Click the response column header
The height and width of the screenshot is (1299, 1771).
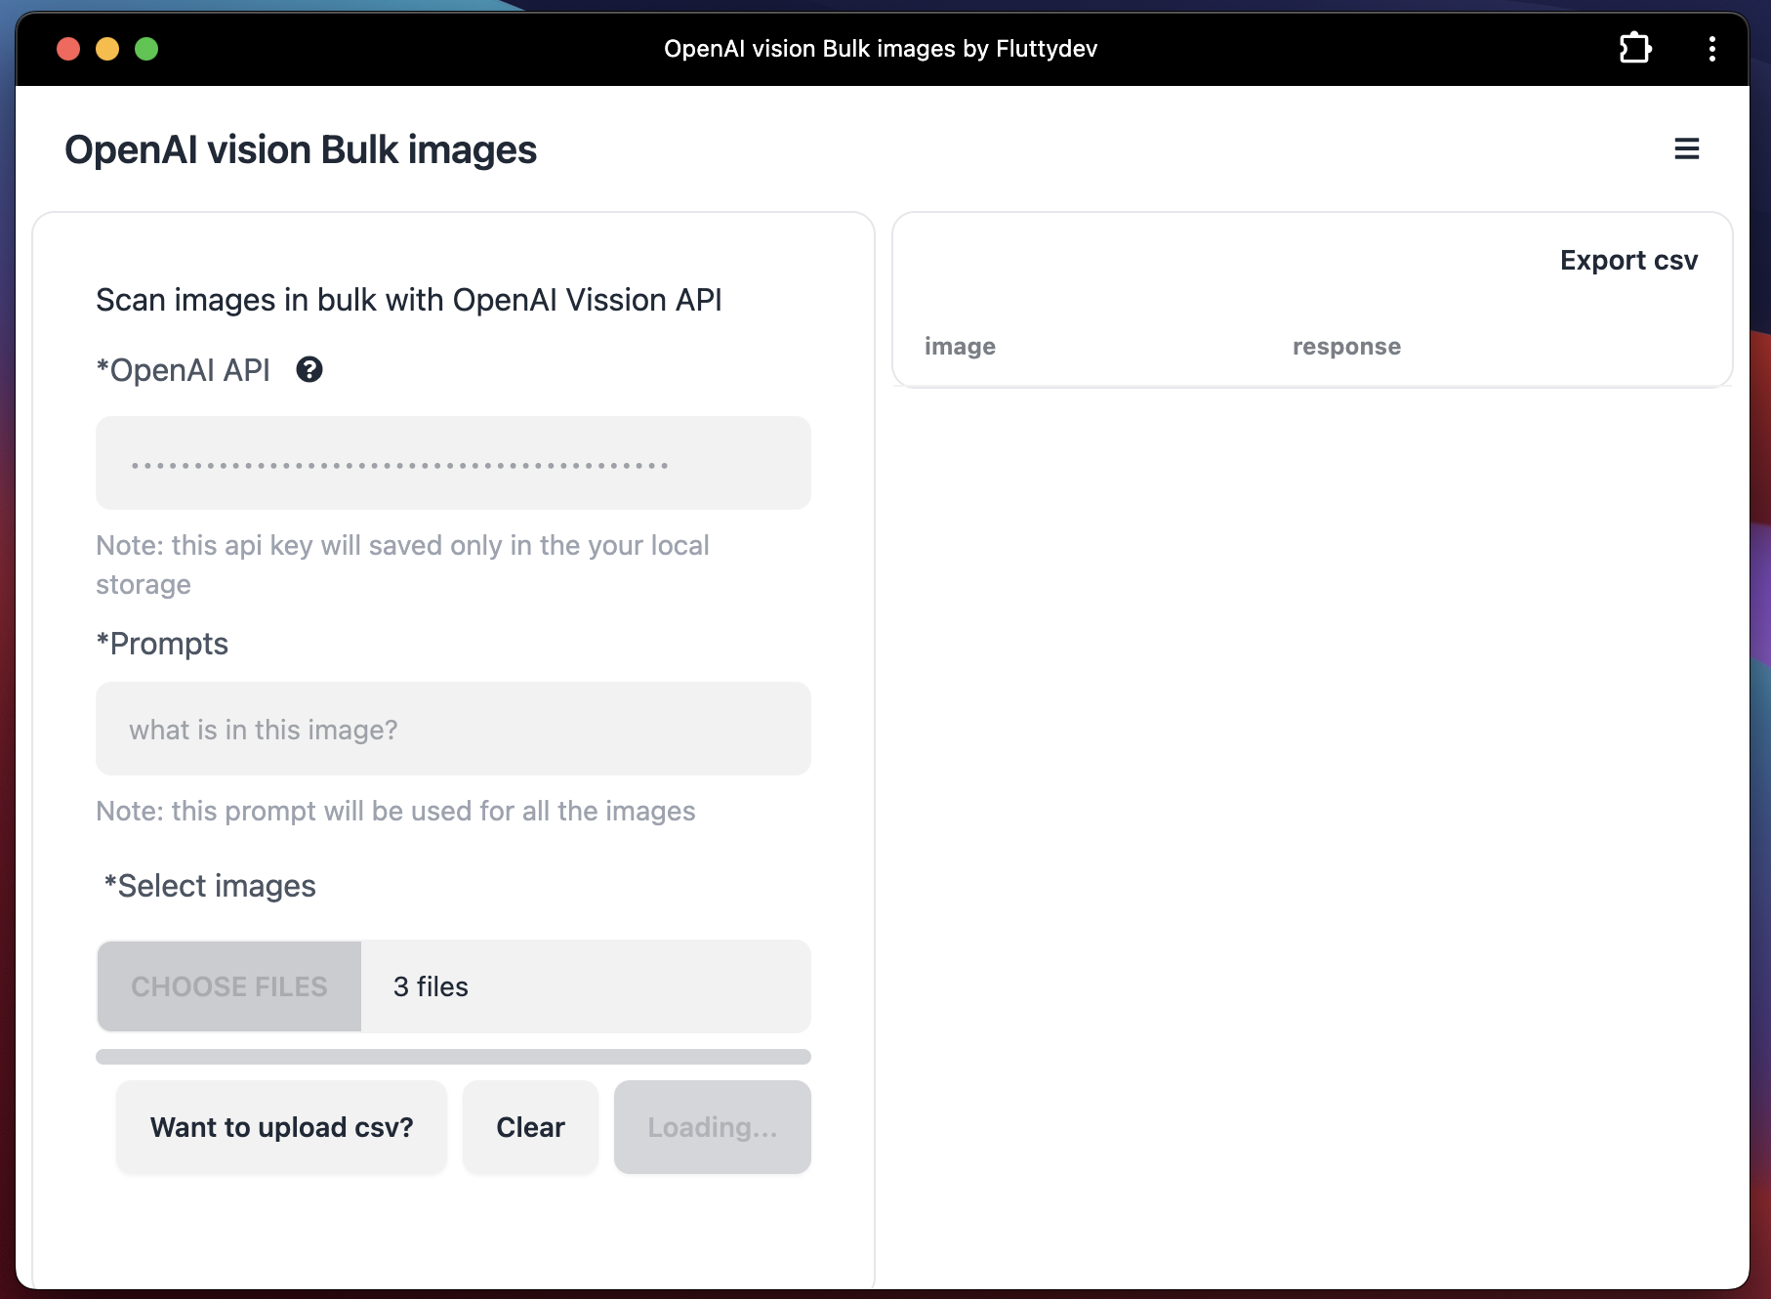coord(1346,347)
